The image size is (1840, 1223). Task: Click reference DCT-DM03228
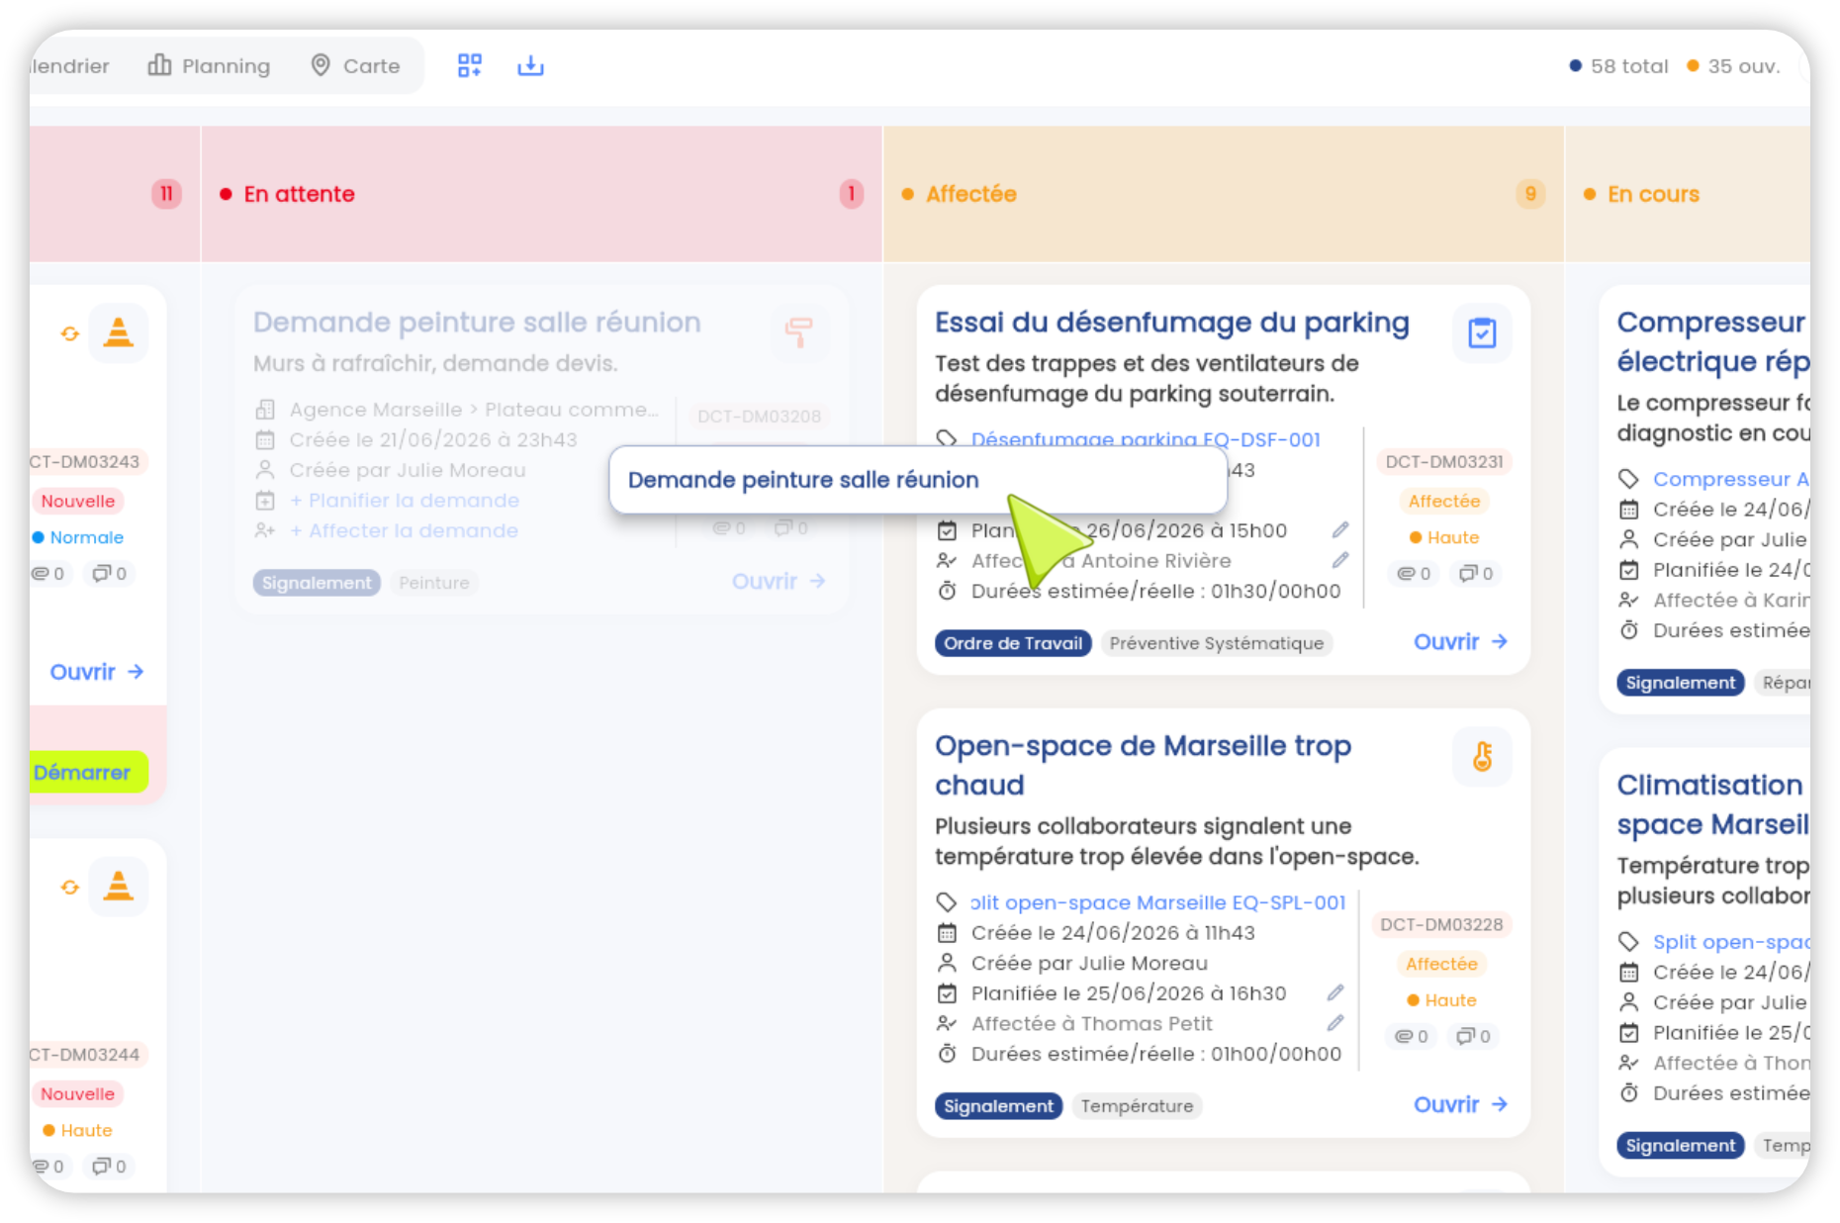[1441, 925]
